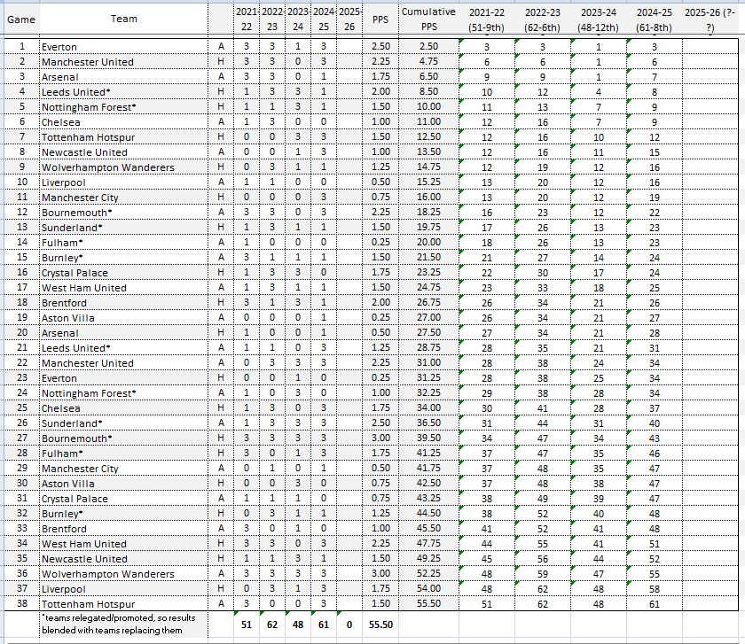Select cumulative PPS value 23.25
The width and height of the screenshot is (745, 644).
pos(428,273)
